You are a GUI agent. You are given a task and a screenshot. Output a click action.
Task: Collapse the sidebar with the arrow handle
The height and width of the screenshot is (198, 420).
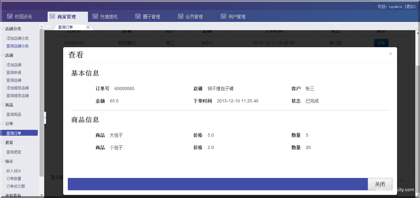point(45,118)
